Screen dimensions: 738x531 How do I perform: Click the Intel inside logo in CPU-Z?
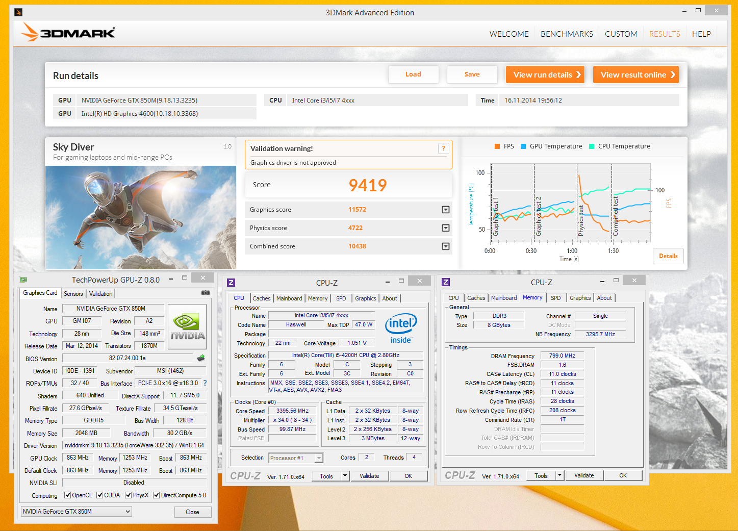[401, 328]
